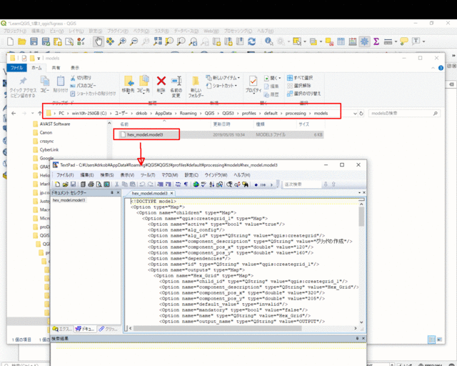This screenshot has width=457, height=366.
Task: Switch to Explorer Share ribbon tab
Action: coord(56,68)
